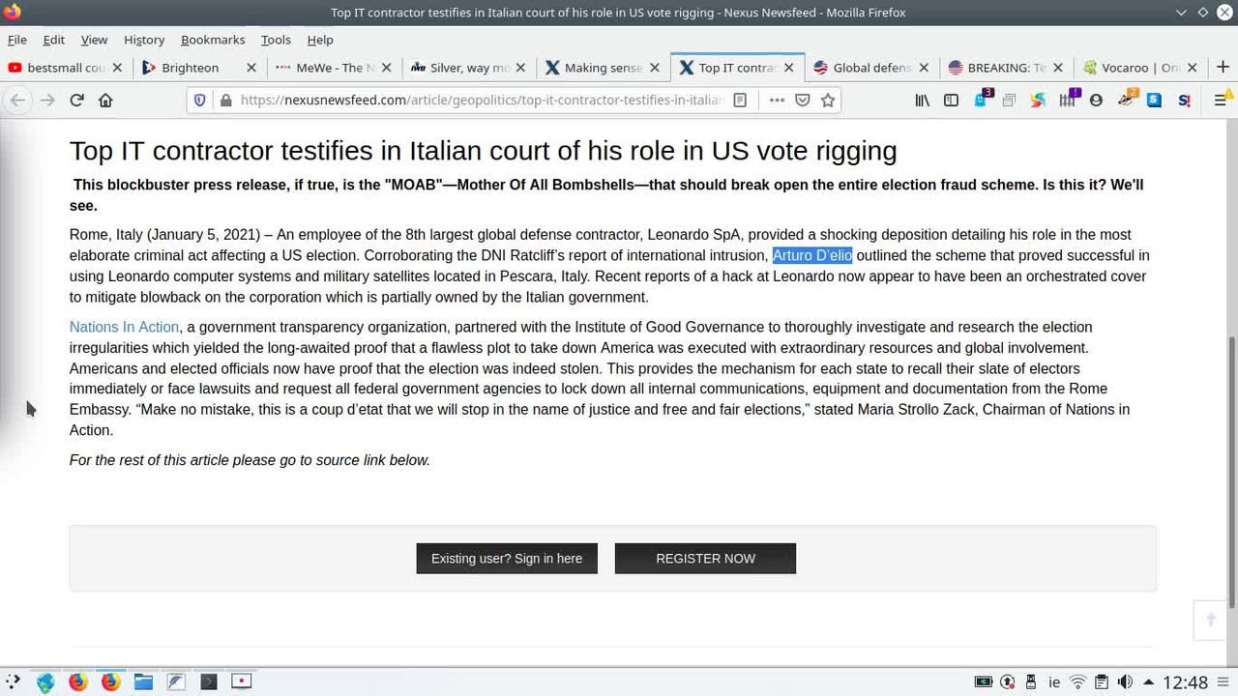Switch to the Brighteon tab
Screen dimensions: 1238x696
(190, 68)
